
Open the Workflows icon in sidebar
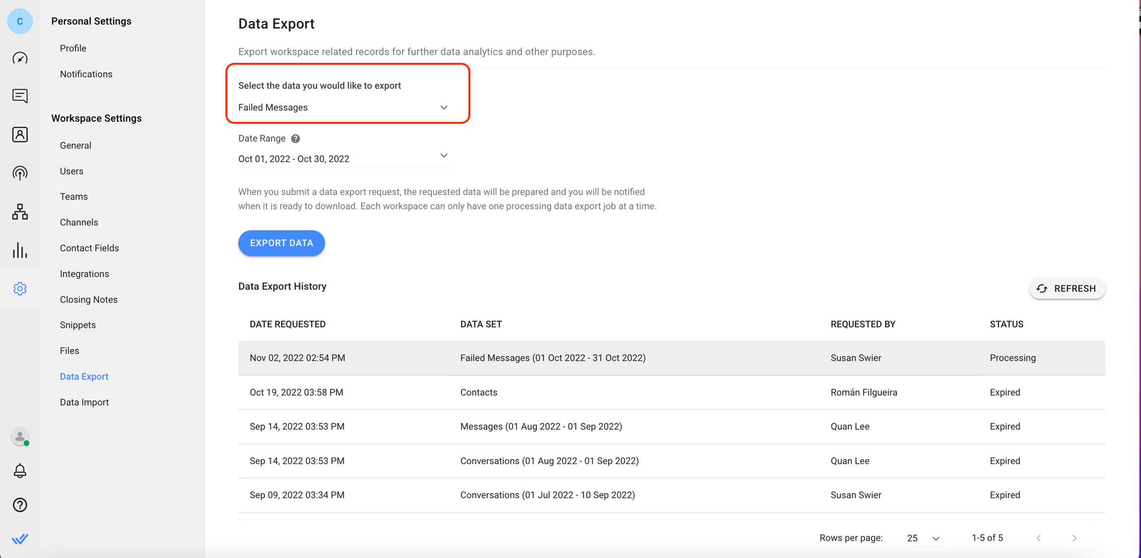pos(20,212)
